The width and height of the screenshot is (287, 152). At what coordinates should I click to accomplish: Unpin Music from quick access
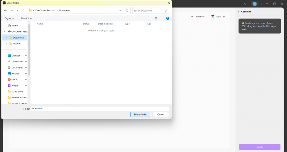pos(26,80)
